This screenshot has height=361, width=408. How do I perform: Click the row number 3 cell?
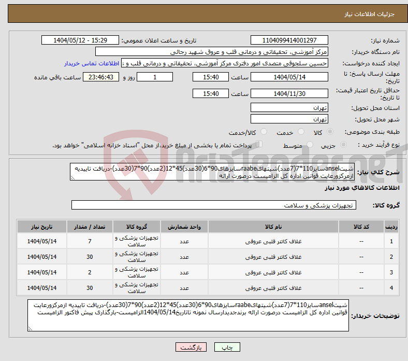391,272
